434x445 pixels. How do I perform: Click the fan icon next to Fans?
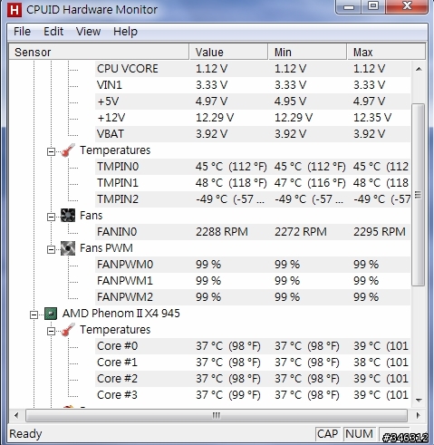[68, 216]
